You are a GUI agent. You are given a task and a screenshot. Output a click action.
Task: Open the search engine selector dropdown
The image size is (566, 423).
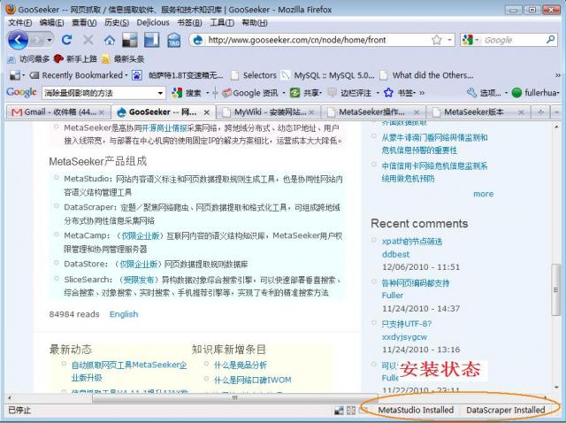tap(477, 40)
